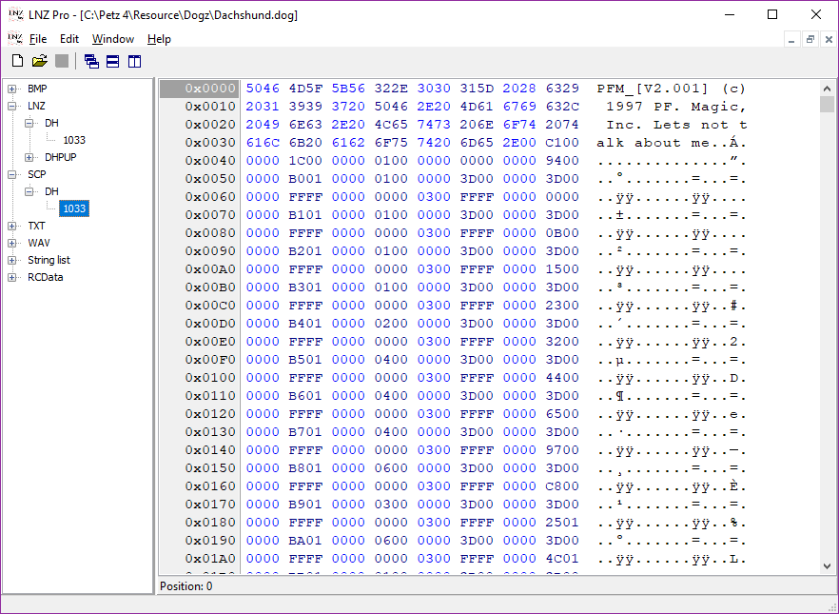
Task: Collapse the LNZ tree node
Action: (12, 106)
